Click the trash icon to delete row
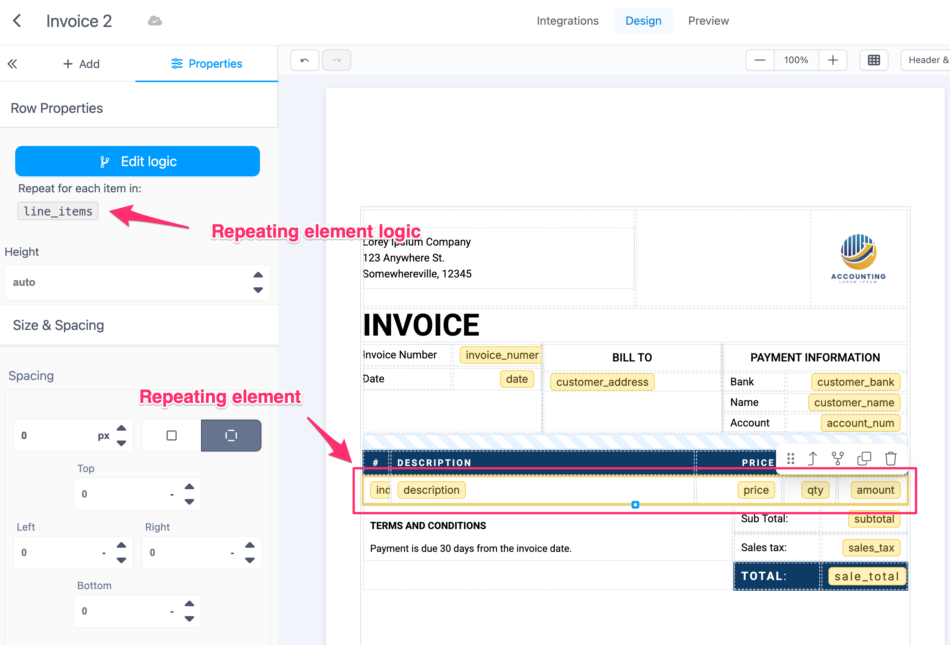 (890, 459)
